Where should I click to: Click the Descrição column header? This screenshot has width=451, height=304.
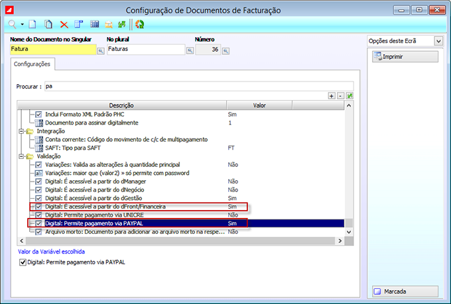(x=121, y=105)
